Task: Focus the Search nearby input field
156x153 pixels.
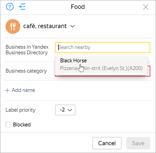Action: (103, 47)
